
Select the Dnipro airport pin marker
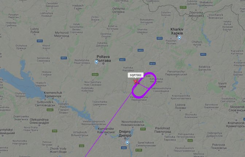coord(127,142)
